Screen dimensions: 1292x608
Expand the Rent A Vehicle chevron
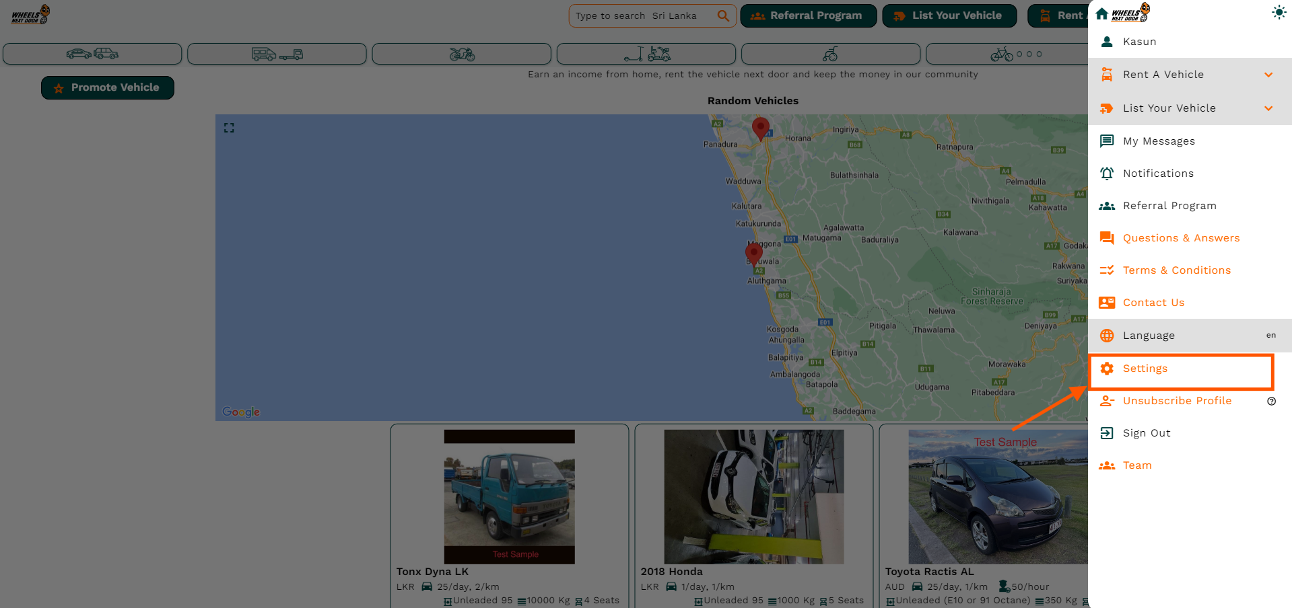[1268, 75]
